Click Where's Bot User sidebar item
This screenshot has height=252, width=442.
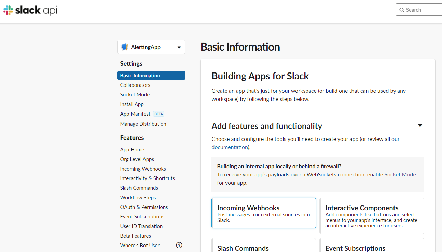click(x=140, y=246)
